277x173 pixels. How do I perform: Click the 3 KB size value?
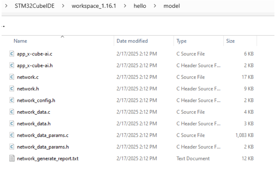249,123
